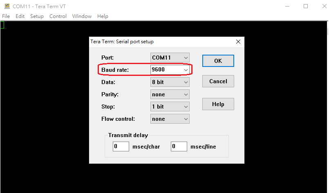329x193 pixels.
Task: Click the Tera Term VT title bar icon
Action: click(x=7, y=6)
